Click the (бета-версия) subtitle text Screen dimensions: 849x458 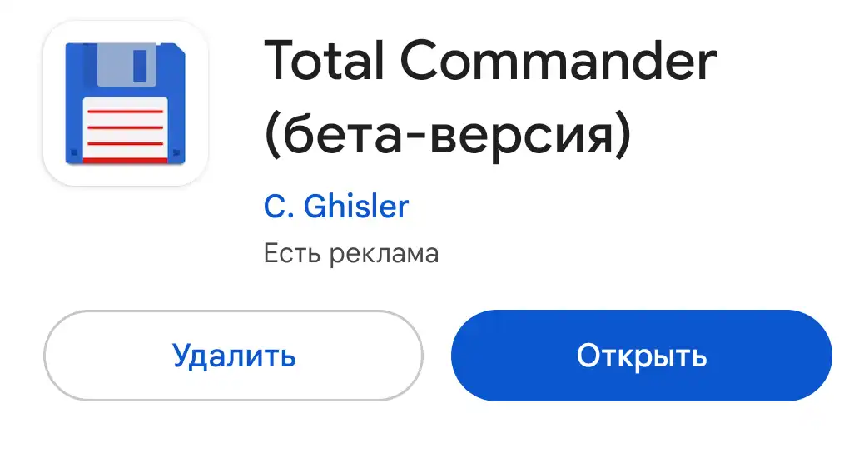(x=447, y=134)
